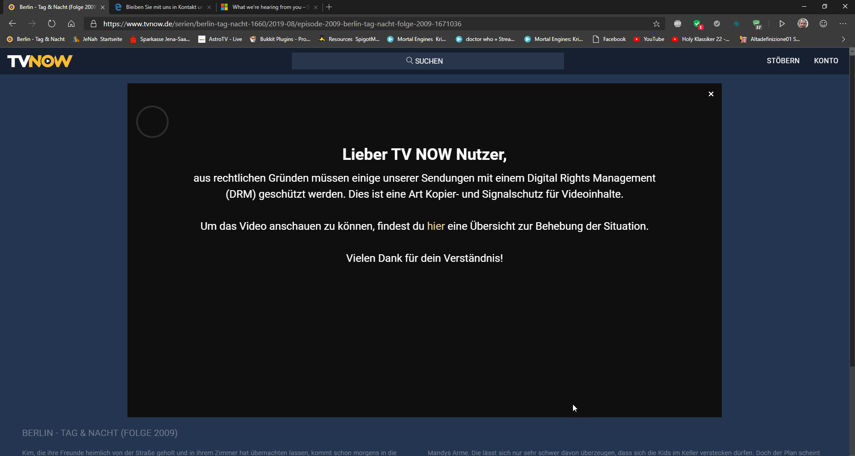Open Altadefinizione01 bookmark
The image size is (855, 456).
[x=770, y=39]
